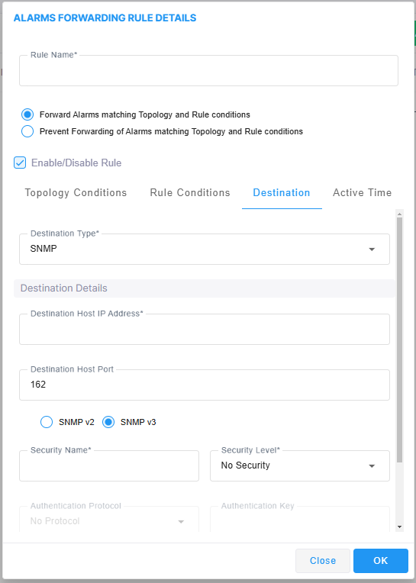Select Prevent Forwarding of Alarms radio

click(27, 131)
